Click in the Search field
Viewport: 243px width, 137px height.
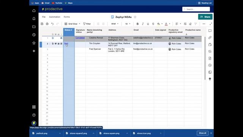point(196,9)
